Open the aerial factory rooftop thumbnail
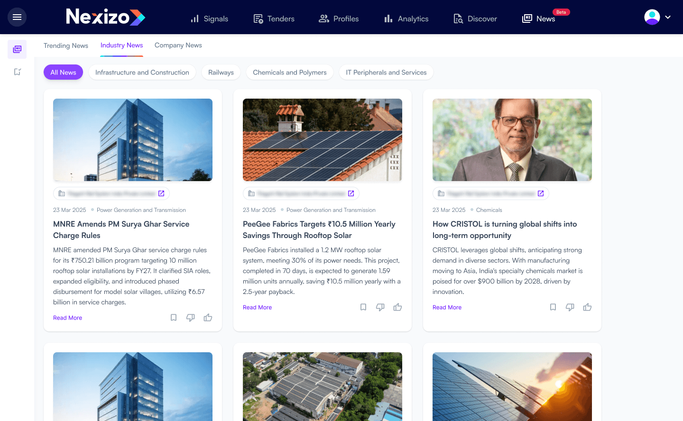Image resolution: width=683 pixels, height=421 pixels. point(323,386)
